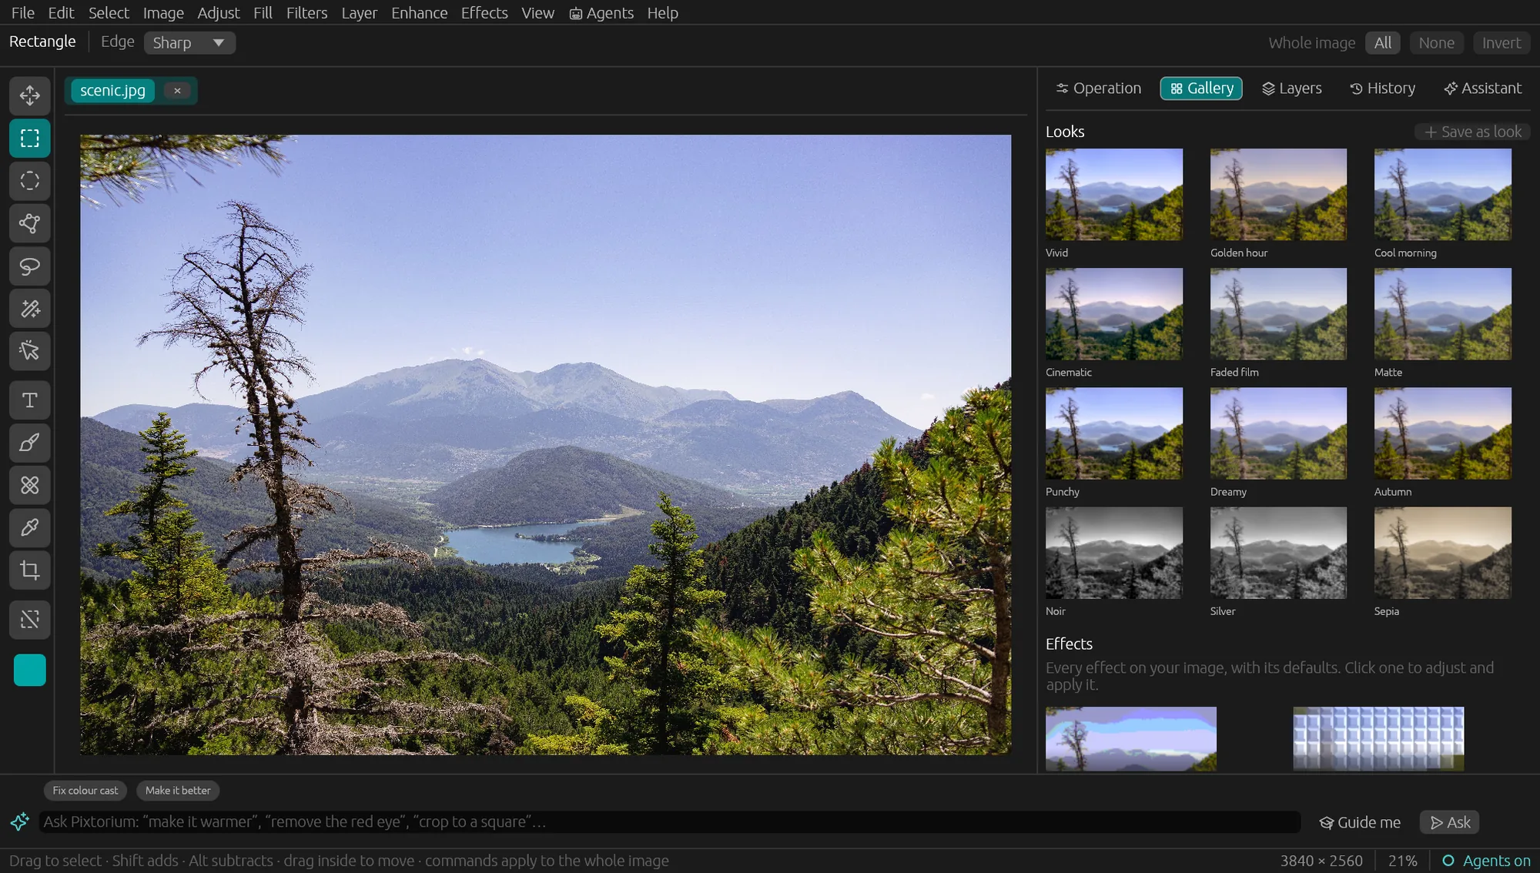
Task: Switch to the Layers tab
Action: tap(1292, 89)
